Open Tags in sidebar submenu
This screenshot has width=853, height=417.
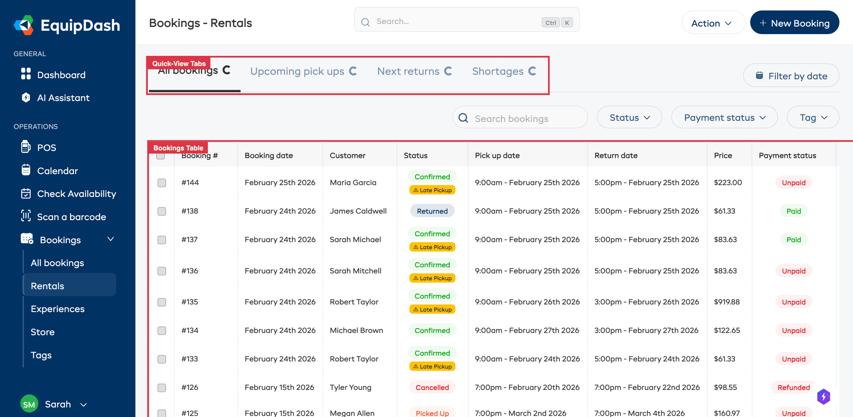tap(69, 355)
